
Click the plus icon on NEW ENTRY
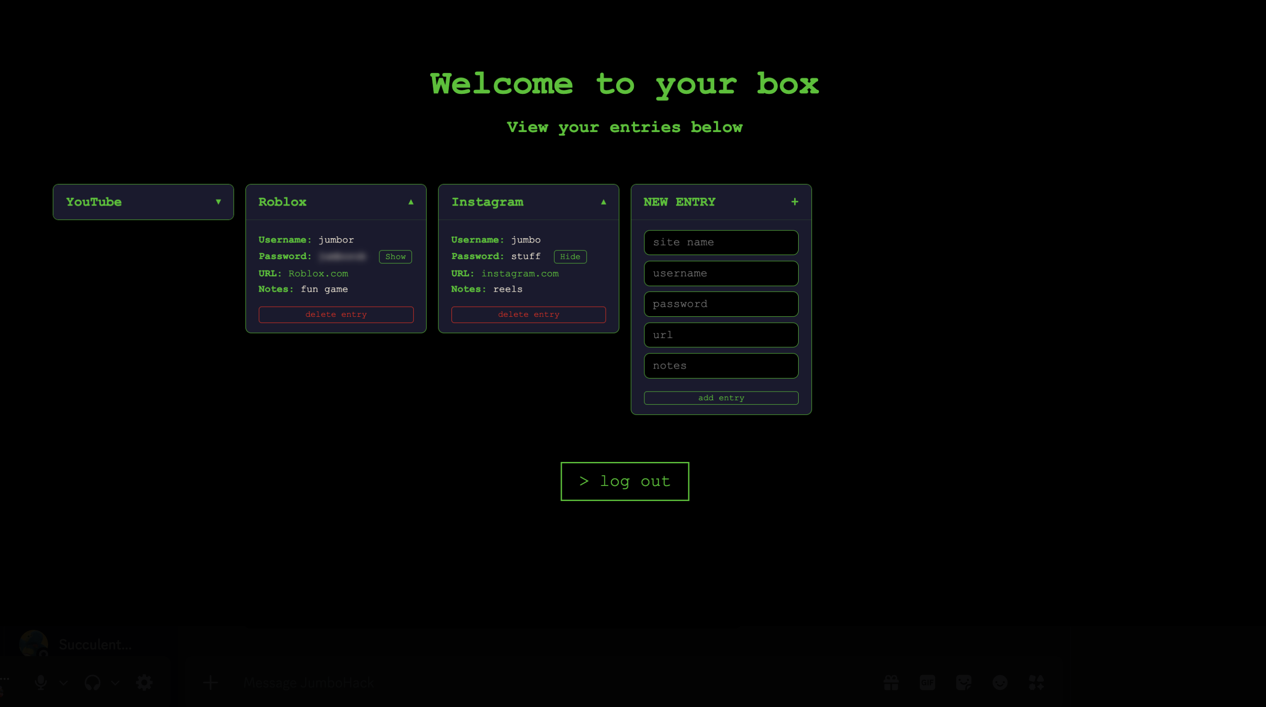794,202
